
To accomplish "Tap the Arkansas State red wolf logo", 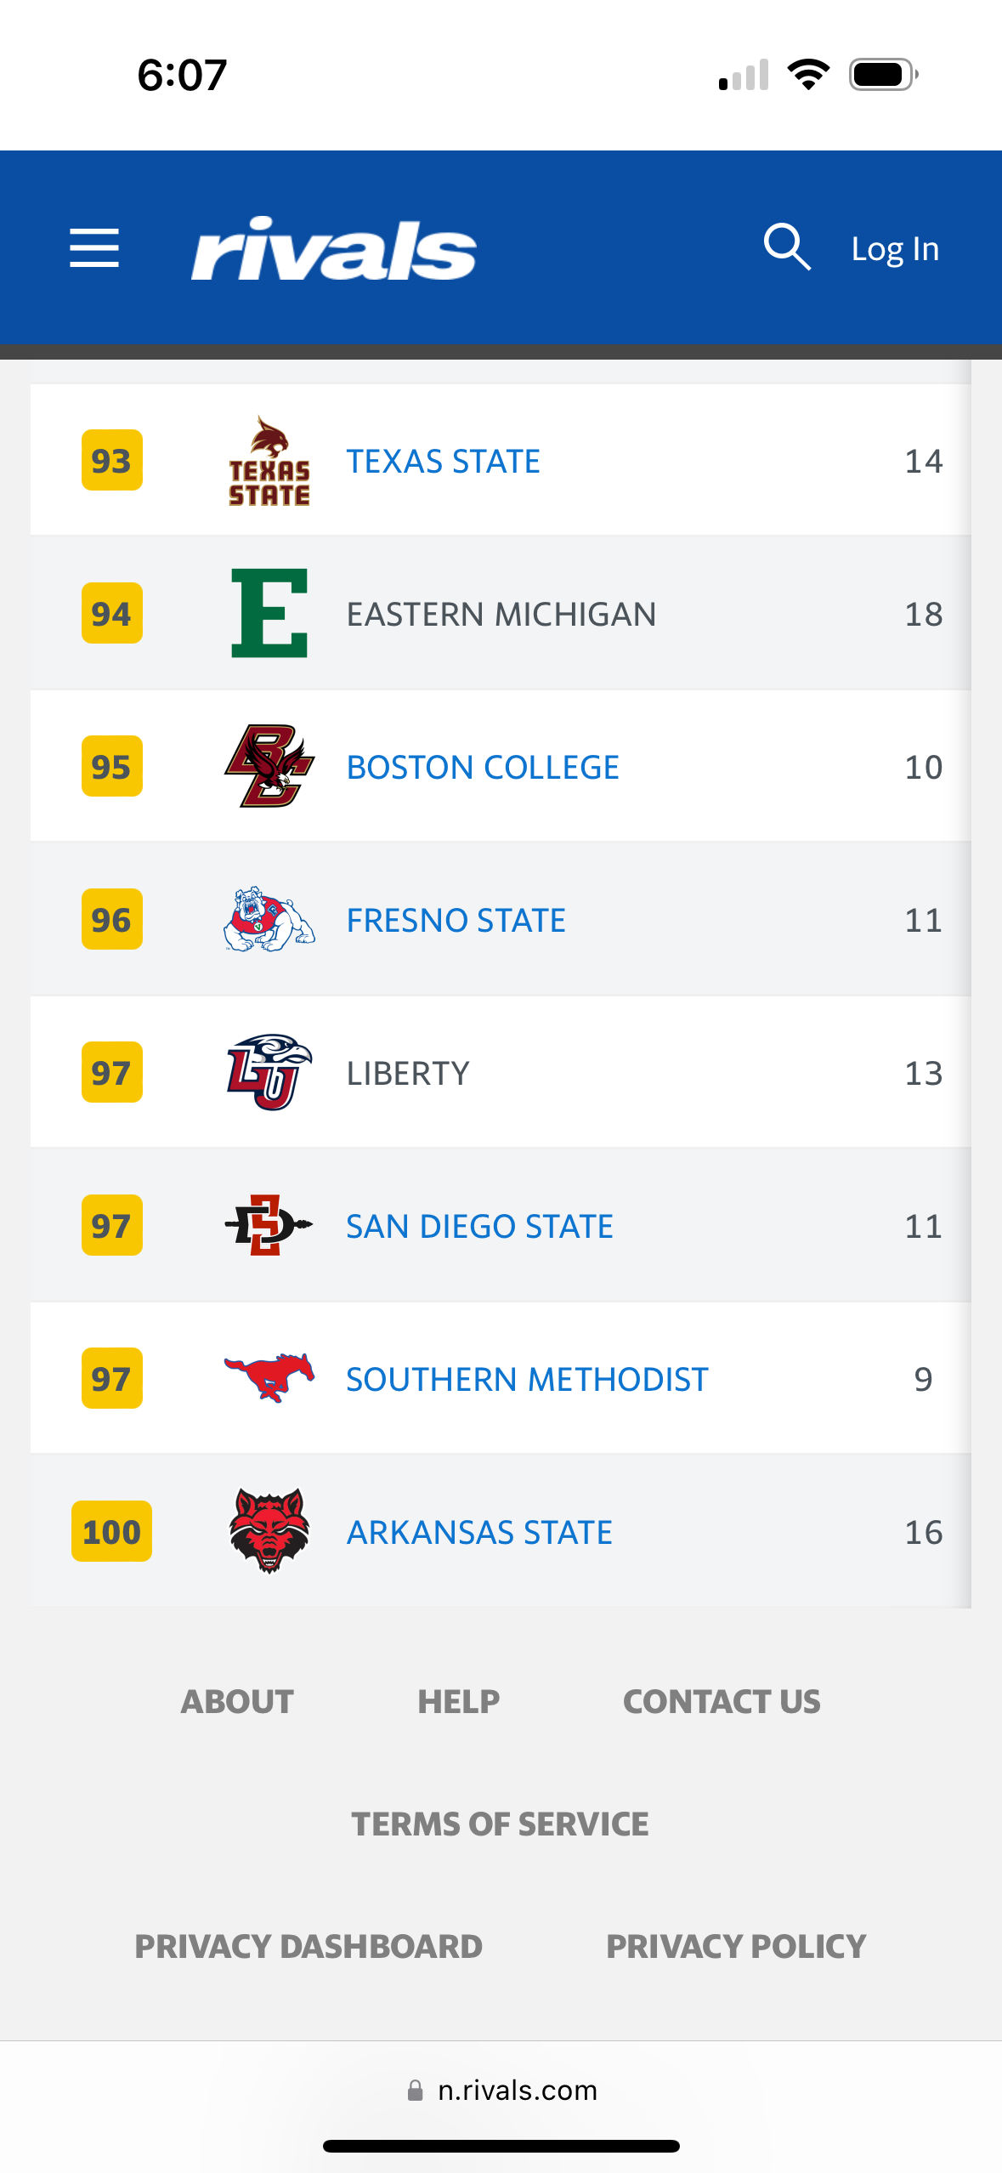I will (269, 1531).
